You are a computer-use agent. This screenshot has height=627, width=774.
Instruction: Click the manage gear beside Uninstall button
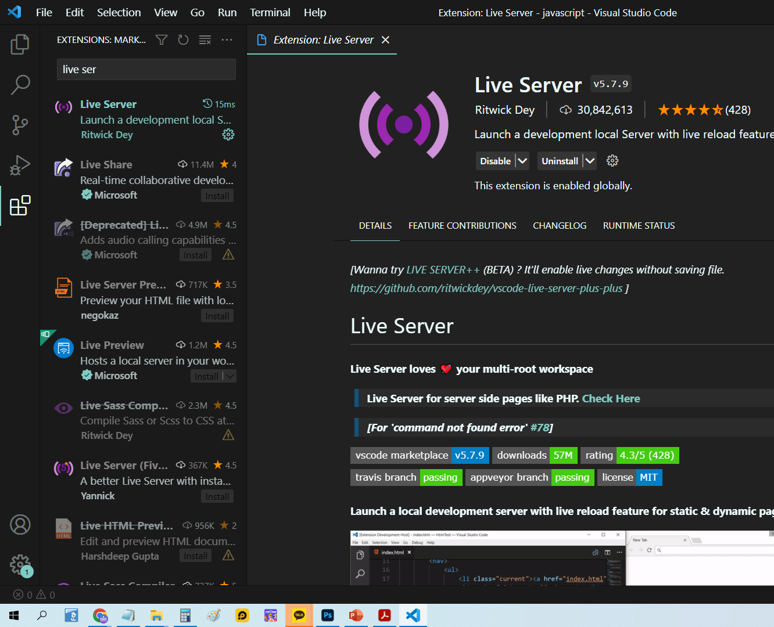click(612, 161)
